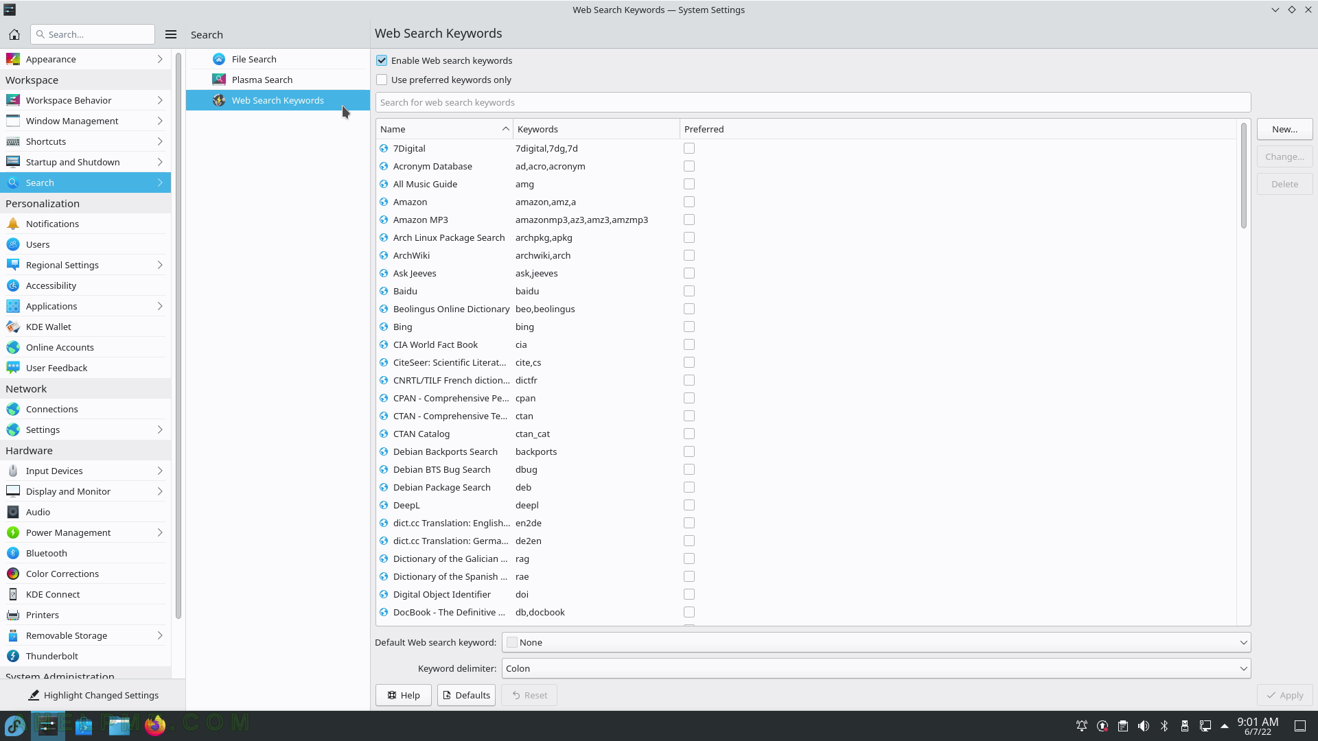Expand the Input Devices category
The height and width of the screenshot is (741, 1318).
[160, 471]
